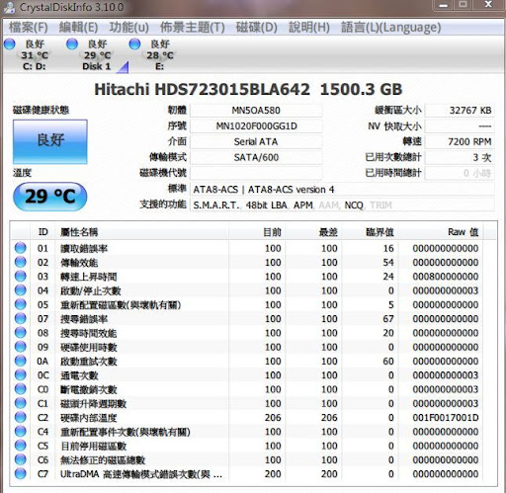Click status orb for attribute 03
Screen dimensions: 506x493
[x=21, y=276]
